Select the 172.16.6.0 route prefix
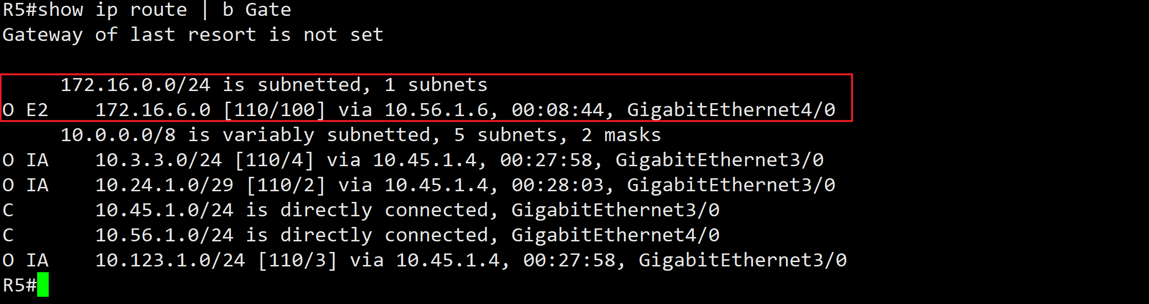1149x304 pixels. tap(153, 110)
